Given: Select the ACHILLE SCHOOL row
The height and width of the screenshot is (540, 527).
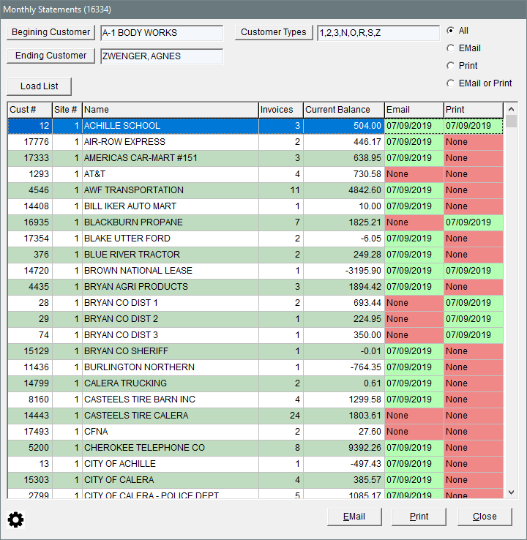Looking at the screenshot, I should coord(255,126).
